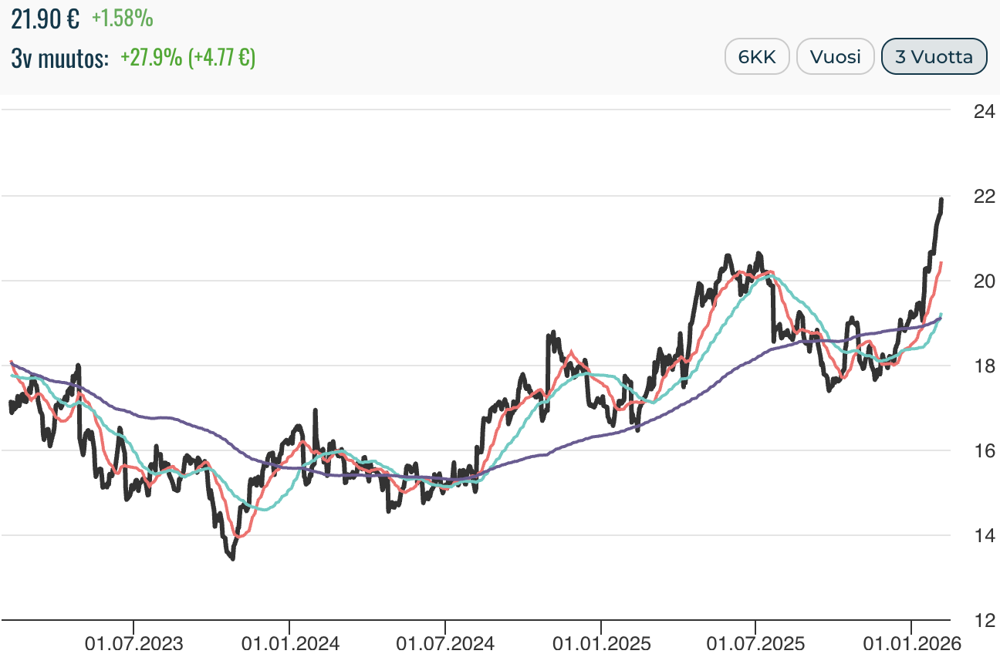Select the 01.07.2024 date tick label
Image resolution: width=1000 pixels, height=654 pixels.
(x=445, y=643)
